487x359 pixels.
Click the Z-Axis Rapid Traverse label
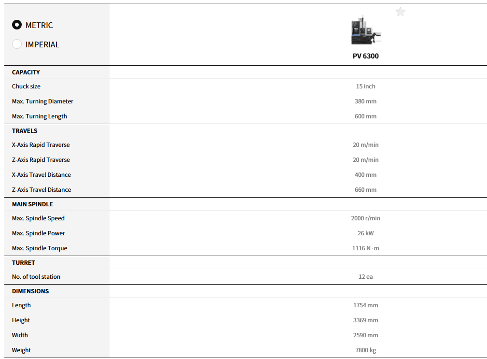41,160
